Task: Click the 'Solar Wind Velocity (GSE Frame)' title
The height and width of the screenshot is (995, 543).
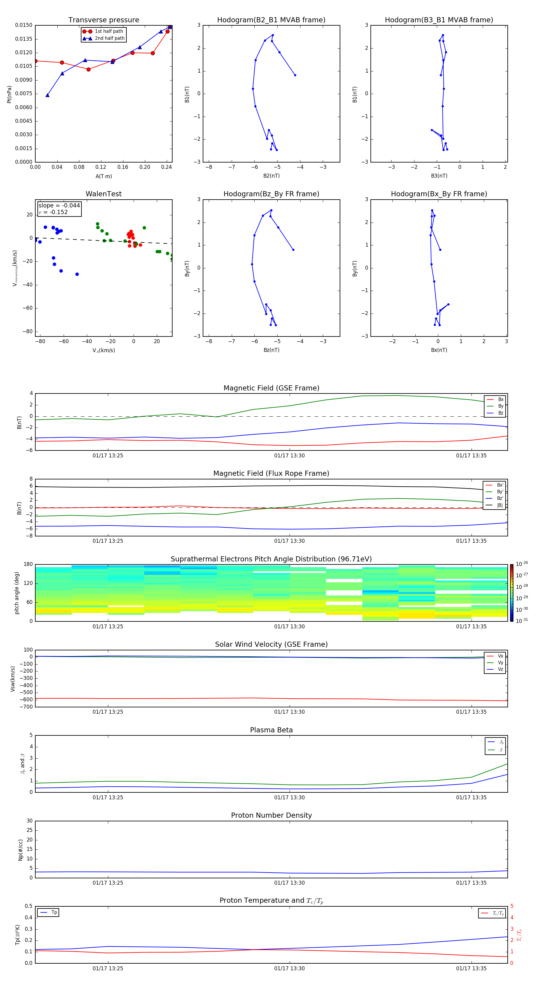Action: pos(271,644)
